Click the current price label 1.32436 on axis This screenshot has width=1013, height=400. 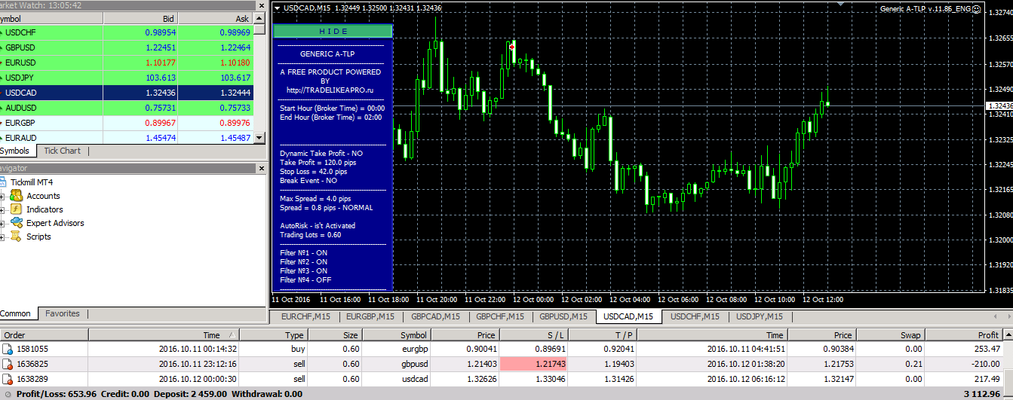point(999,105)
